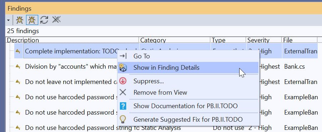
Task: Click the refresh findings icon
Action: [x=44, y=20]
